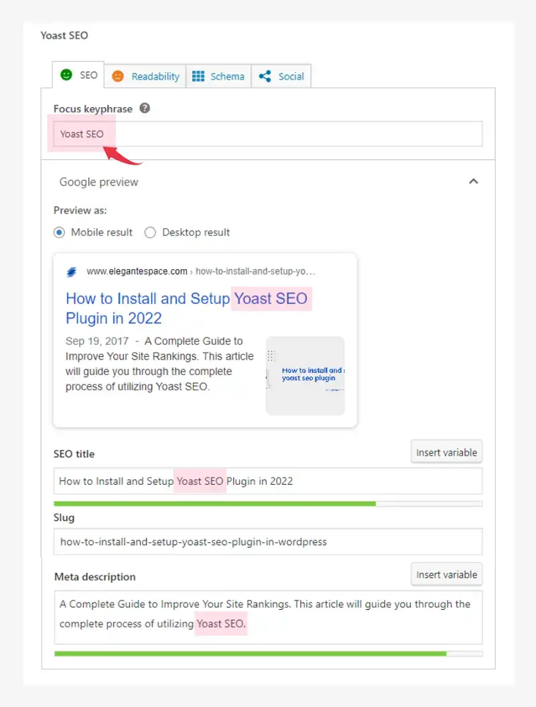536x707 pixels.
Task: Click the grid icon on the Schema tab
Action: 197,76
